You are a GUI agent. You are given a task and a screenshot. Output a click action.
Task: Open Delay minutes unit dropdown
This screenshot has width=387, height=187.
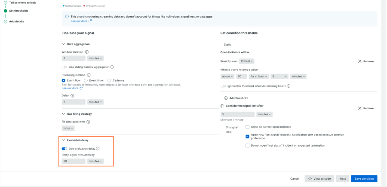point(95,102)
